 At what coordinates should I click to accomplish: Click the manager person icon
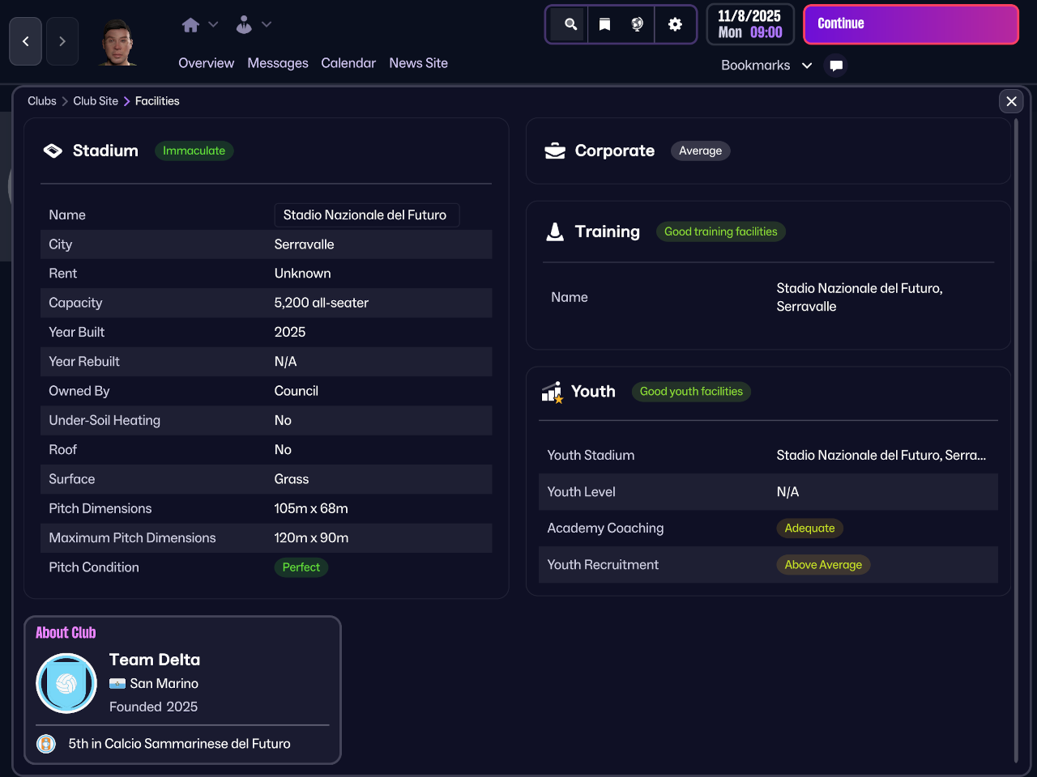click(x=244, y=25)
